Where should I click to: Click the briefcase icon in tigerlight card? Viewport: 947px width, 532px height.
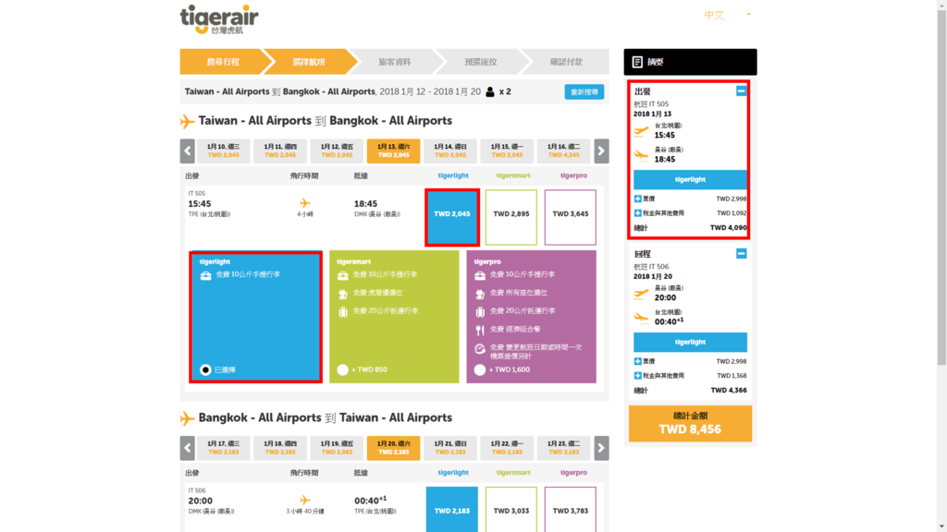point(206,275)
